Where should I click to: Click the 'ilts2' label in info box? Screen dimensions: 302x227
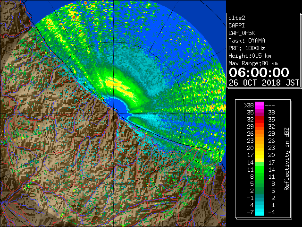(x=237, y=18)
